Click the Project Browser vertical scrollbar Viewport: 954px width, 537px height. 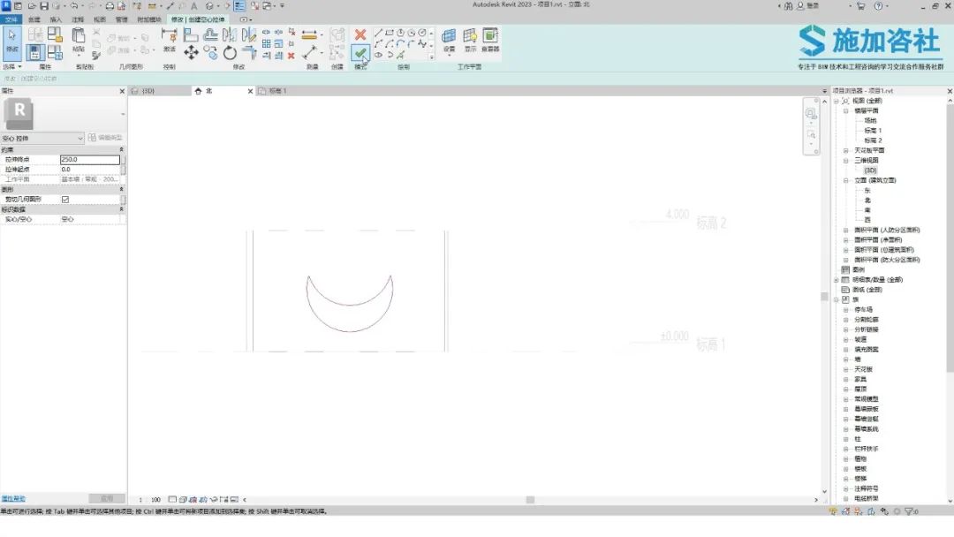coord(950,238)
